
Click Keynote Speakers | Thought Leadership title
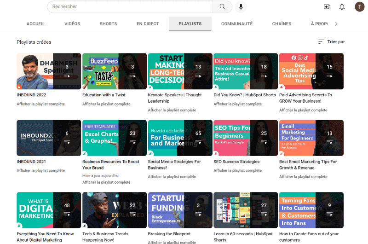pyautogui.click(x=175, y=98)
